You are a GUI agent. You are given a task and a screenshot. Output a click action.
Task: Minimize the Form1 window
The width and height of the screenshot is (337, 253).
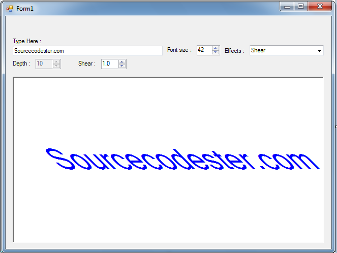coord(287,7)
